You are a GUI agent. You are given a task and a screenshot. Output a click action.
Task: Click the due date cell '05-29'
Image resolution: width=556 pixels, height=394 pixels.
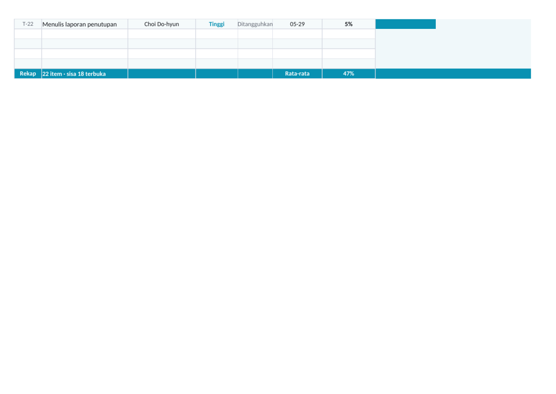(297, 24)
